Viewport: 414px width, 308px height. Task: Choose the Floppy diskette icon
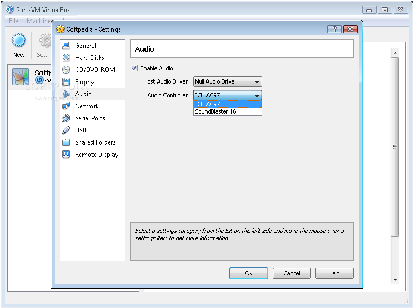[66, 82]
